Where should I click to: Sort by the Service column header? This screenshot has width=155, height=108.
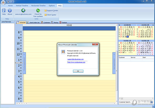tap(133, 57)
